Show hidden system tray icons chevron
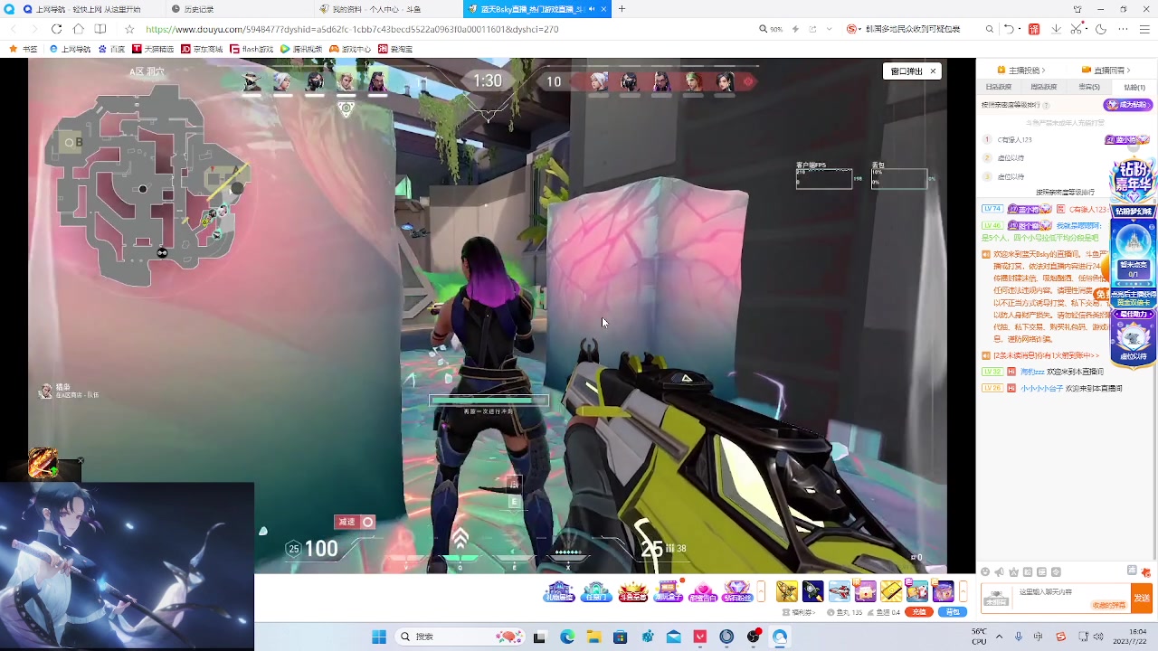The width and height of the screenshot is (1158, 651). click(1001, 637)
